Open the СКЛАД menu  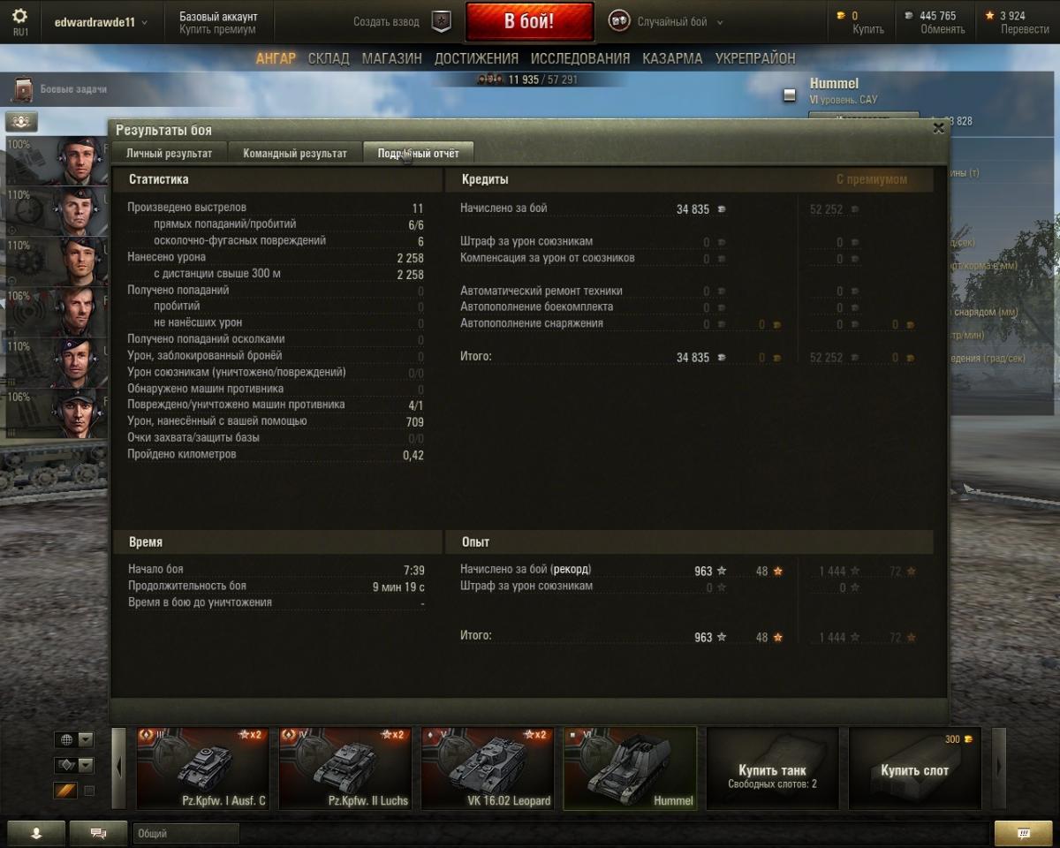329,58
